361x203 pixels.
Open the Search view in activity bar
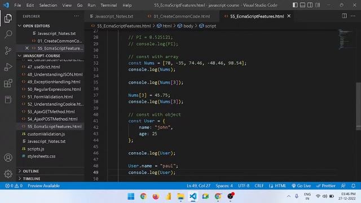click(8, 34)
